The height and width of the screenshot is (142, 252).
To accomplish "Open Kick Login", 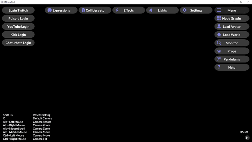I will coord(18,35).
